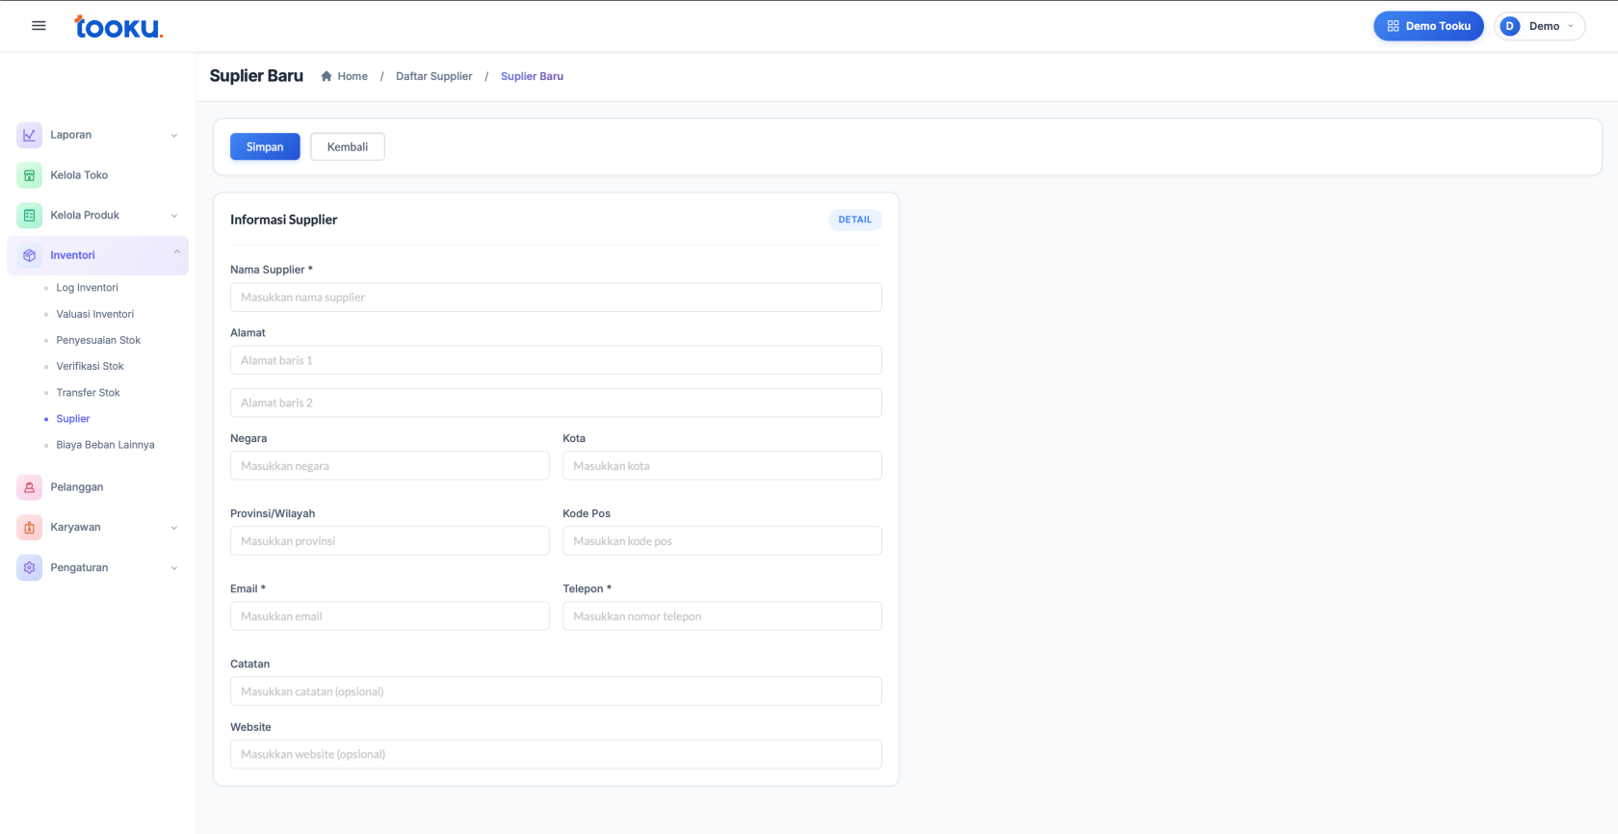Expand the Pengaturan menu chevron
The width and height of the screenshot is (1618, 834).
[174, 568]
